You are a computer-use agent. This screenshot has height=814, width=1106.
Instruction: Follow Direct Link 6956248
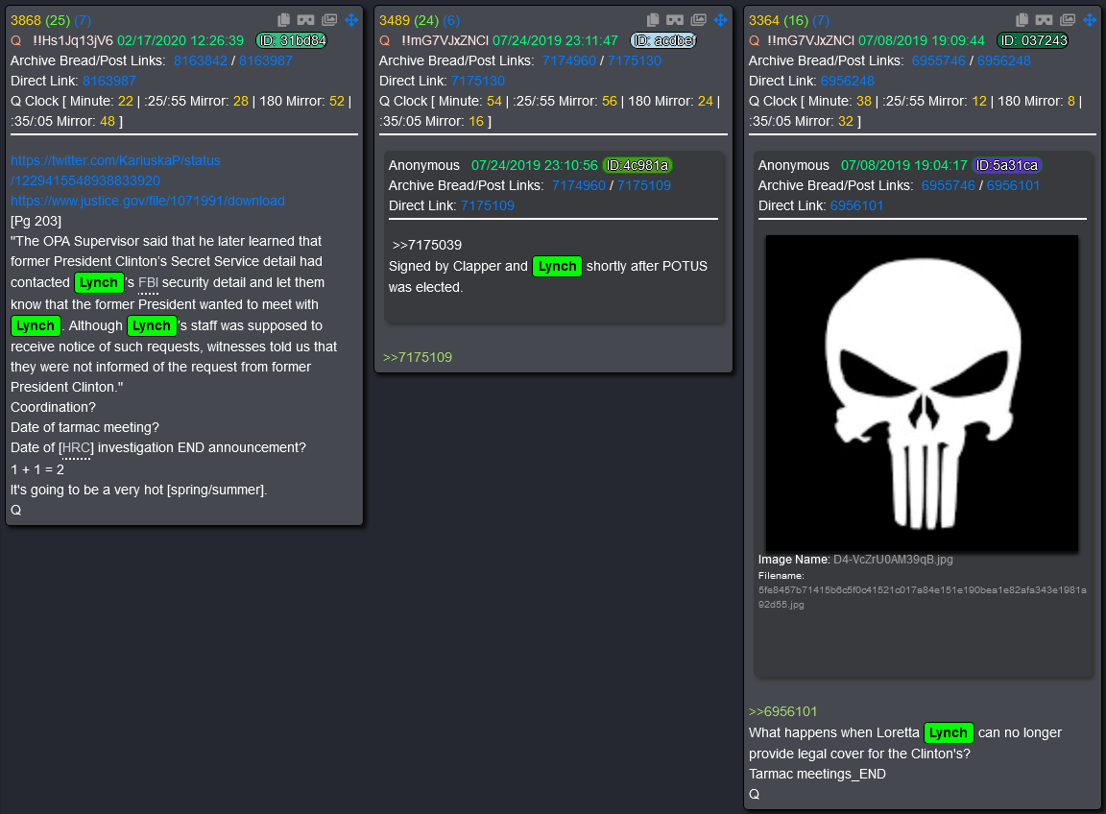[847, 82]
